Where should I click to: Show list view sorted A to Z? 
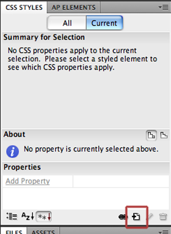point(28,216)
